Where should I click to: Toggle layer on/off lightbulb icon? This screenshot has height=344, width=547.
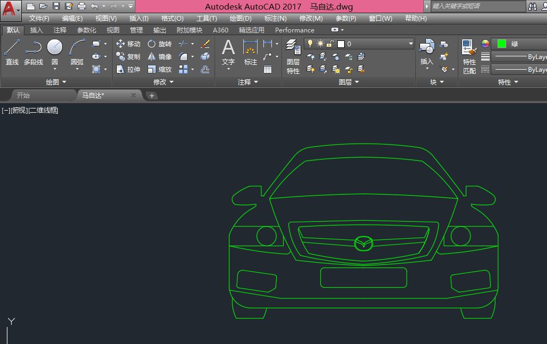click(310, 43)
